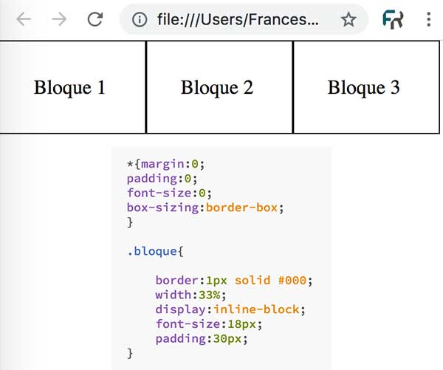Select the Bloque 2 box

[x=217, y=87]
